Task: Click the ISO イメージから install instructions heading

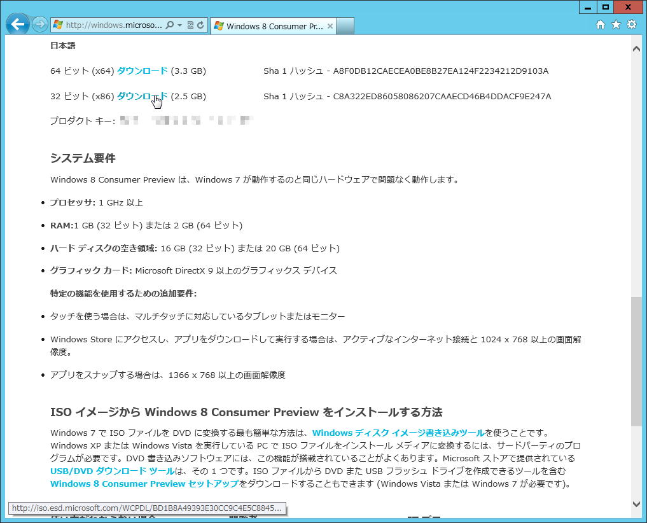Action: pyautogui.click(x=246, y=412)
